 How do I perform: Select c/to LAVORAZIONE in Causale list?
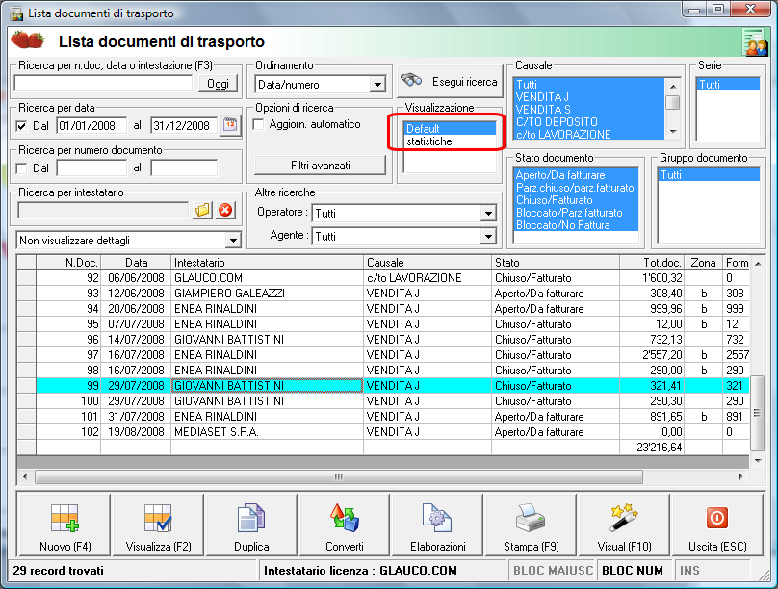coord(589,135)
